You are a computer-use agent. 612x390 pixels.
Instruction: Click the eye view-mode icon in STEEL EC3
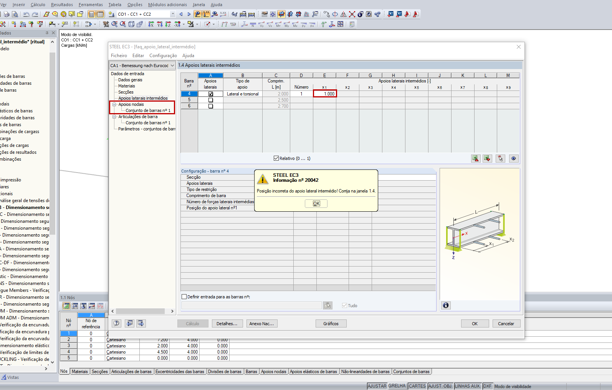(x=513, y=158)
